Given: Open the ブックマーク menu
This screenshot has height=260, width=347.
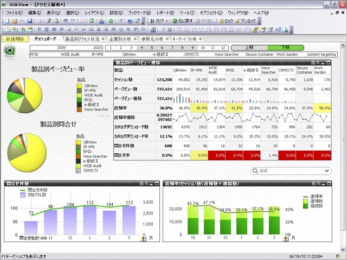Looking at the screenshot, I should coord(139,13).
